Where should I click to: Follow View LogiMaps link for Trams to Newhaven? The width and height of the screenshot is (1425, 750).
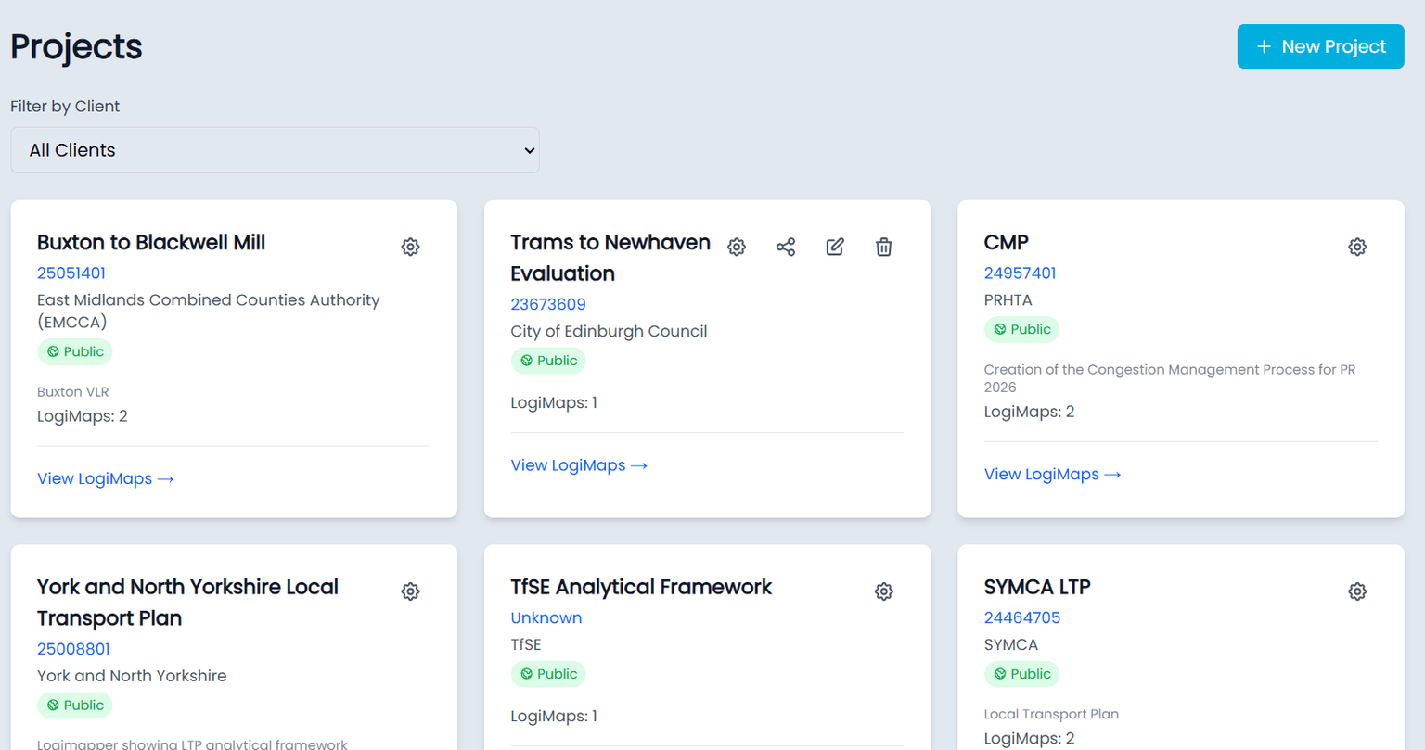(x=579, y=465)
